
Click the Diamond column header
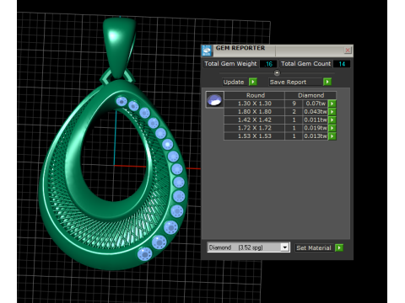(310, 95)
